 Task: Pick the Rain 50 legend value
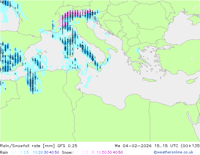[57, 152]
